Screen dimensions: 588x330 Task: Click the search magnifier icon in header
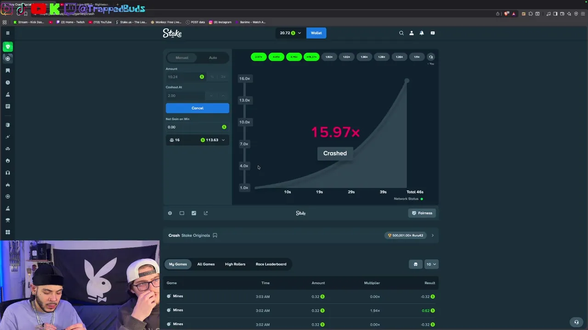click(401, 33)
